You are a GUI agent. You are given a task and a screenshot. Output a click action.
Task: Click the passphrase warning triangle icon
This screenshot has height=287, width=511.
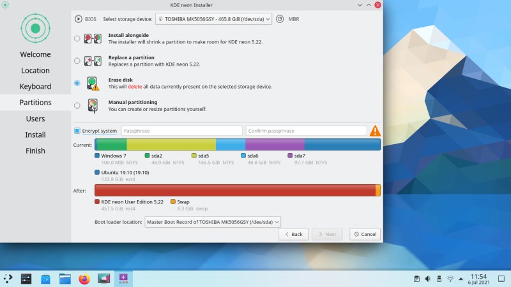375,131
